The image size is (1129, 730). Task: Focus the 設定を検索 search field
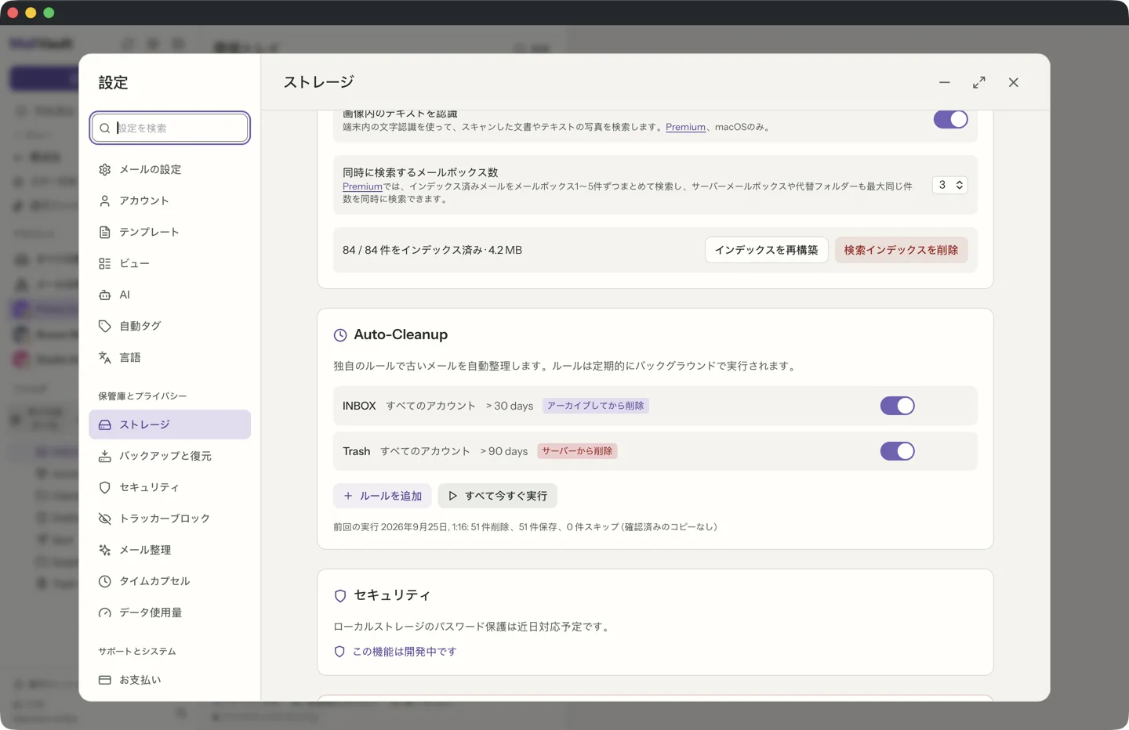[x=170, y=128]
